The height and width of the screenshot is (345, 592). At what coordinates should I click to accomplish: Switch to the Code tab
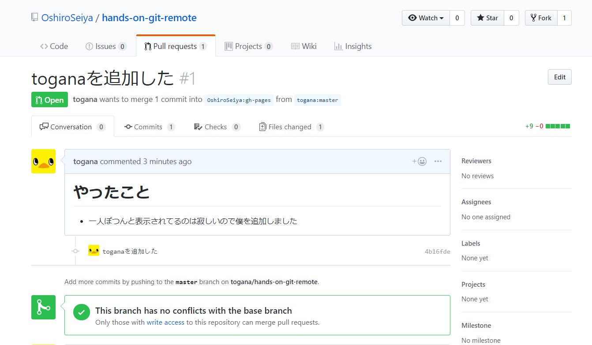(x=54, y=46)
